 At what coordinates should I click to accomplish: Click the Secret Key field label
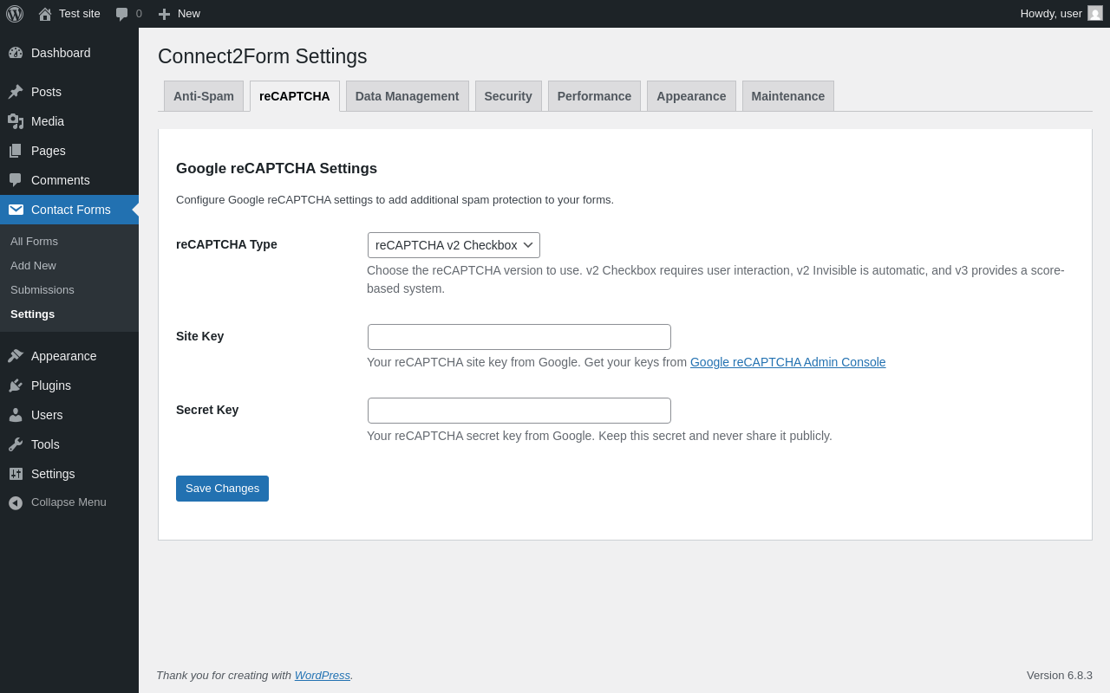point(207,410)
